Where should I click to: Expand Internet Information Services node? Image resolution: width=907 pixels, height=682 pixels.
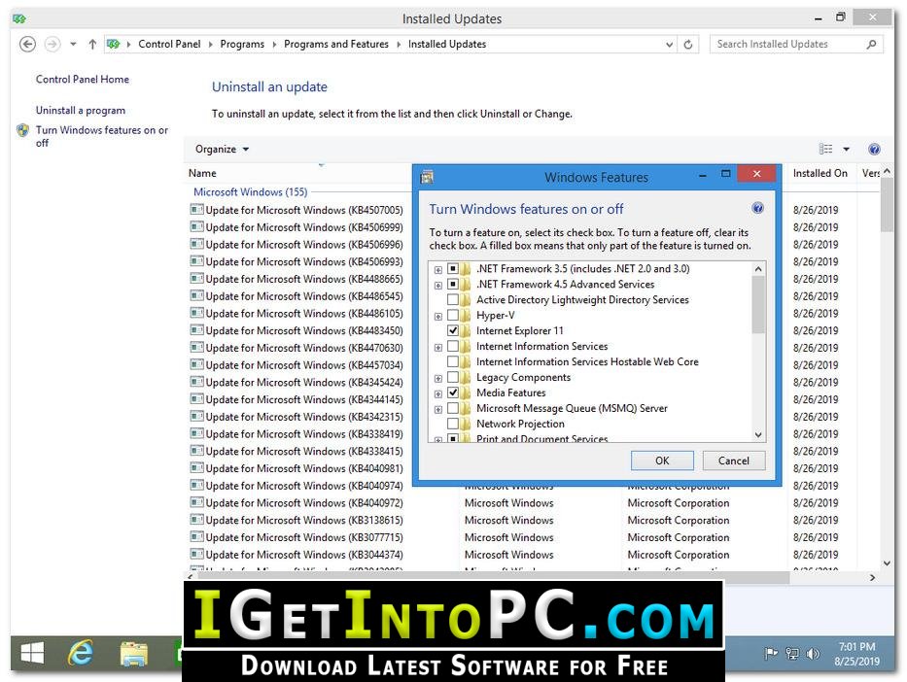[x=438, y=347]
